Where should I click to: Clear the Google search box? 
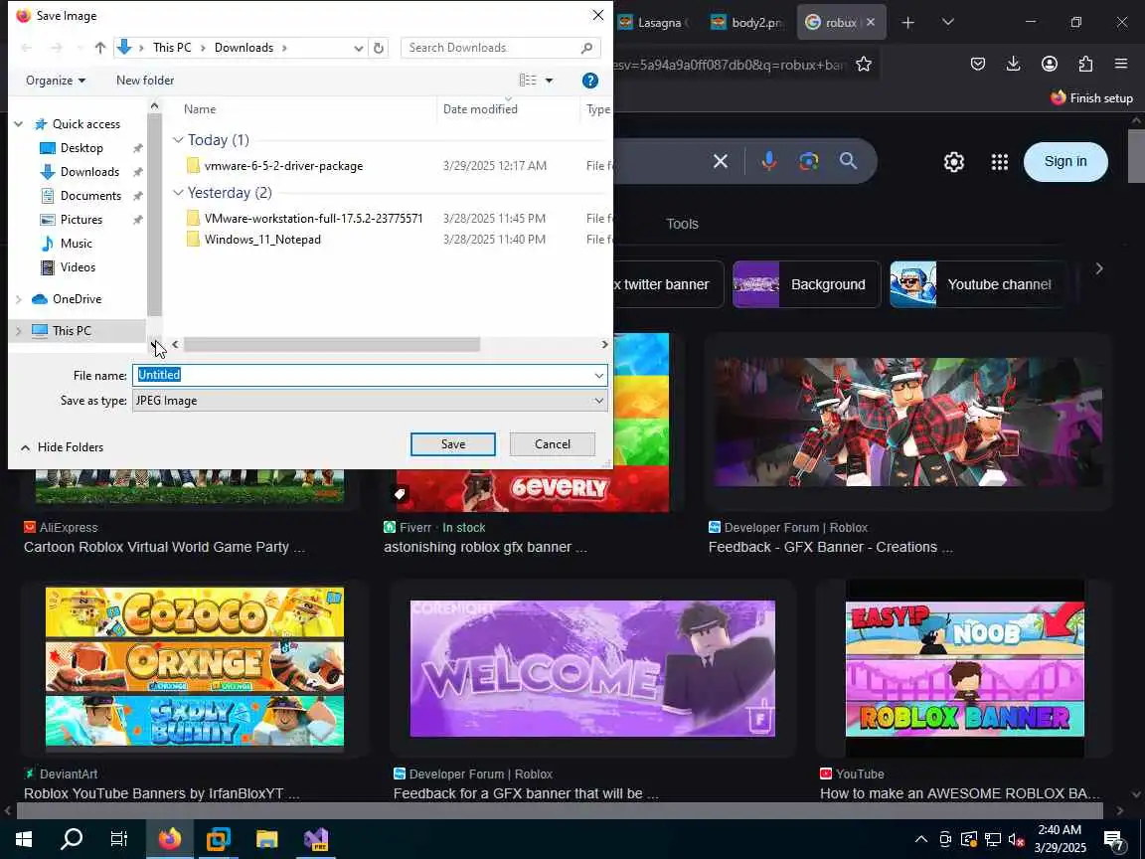tap(720, 161)
